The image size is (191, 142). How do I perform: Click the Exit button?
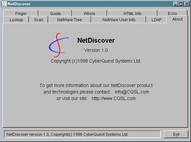(176, 134)
